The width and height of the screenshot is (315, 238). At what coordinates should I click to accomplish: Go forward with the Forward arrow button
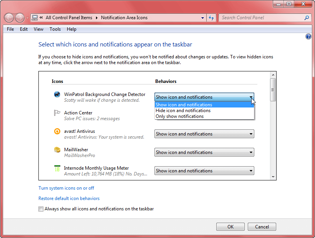(x=20, y=18)
